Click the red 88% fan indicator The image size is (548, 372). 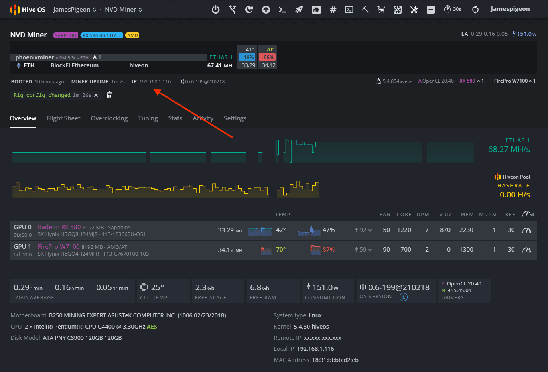click(x=267, y=57)
